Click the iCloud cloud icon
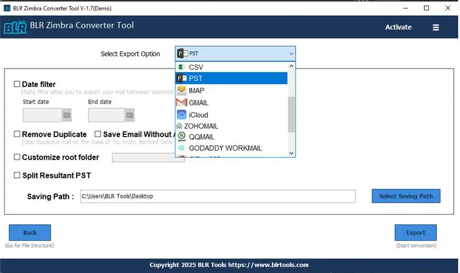460x273 pixels. click(182, 115)
